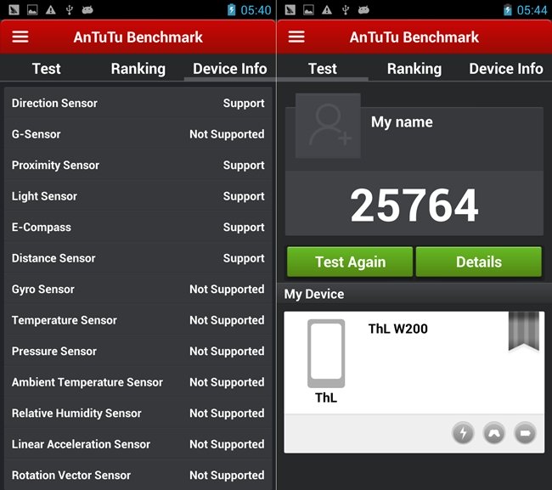Open hamburger menu on the left screen
The image size is (552, 490).
20,37
